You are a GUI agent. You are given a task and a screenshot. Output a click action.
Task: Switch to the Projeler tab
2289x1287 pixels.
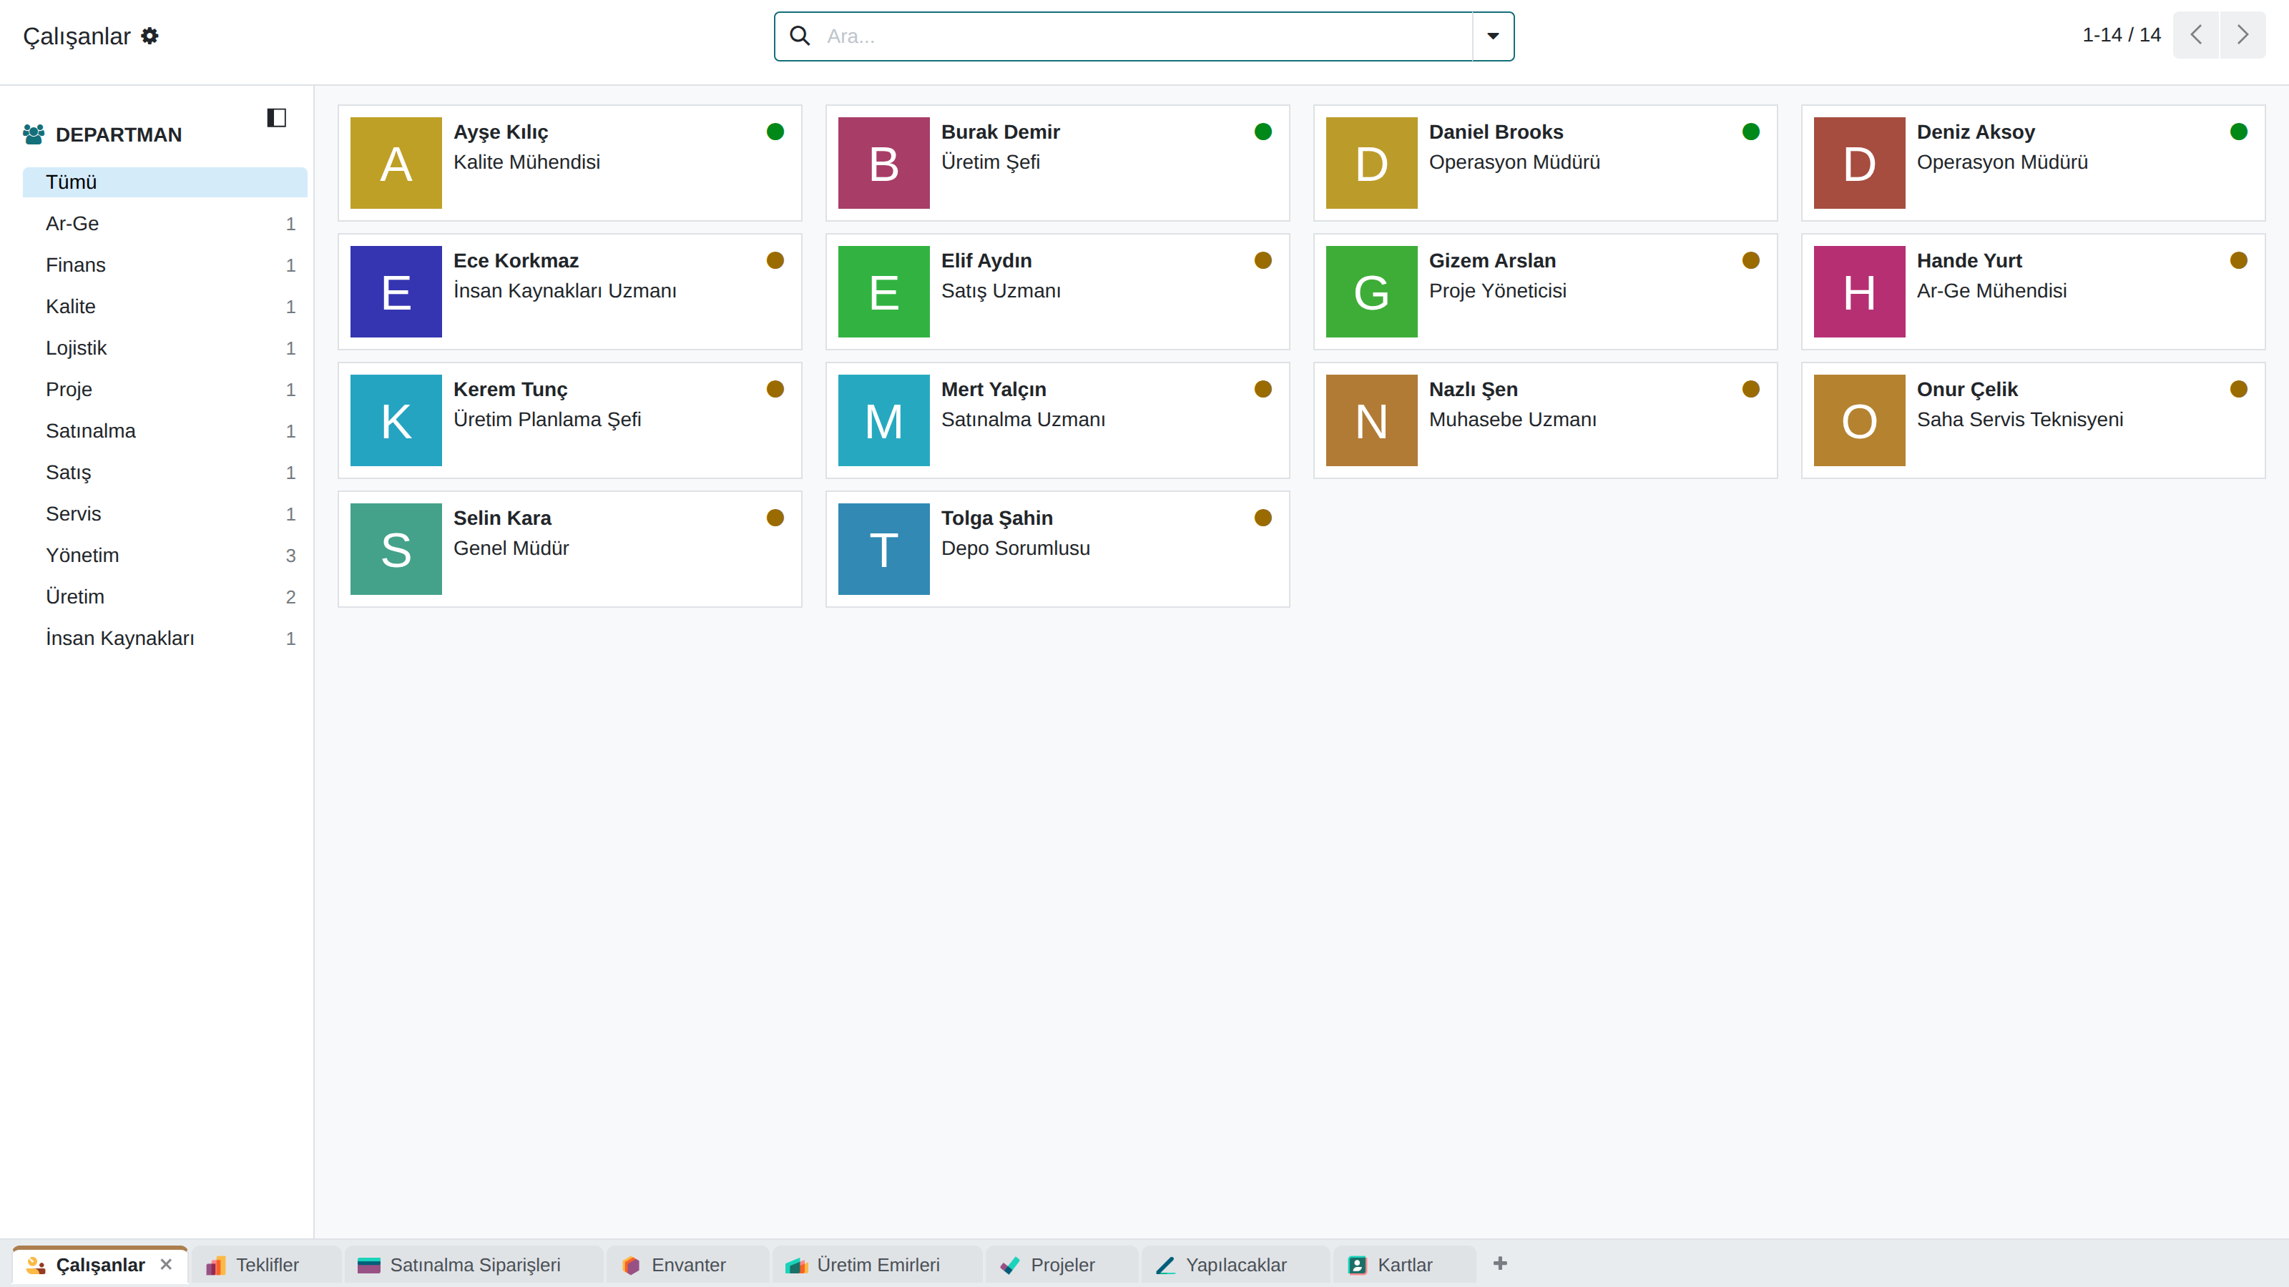1062,1265
